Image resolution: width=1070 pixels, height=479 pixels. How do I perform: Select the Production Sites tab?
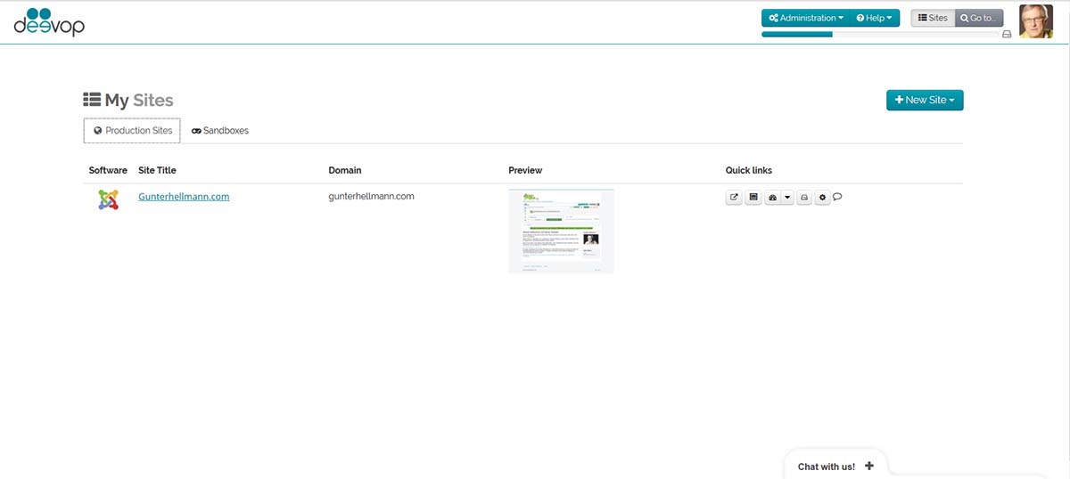132,130
